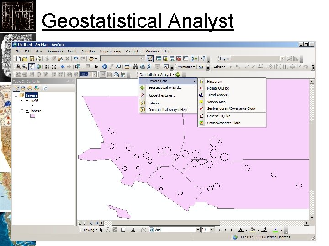
Task: Switch TOC to List By Source
Action: coord(23,88)
